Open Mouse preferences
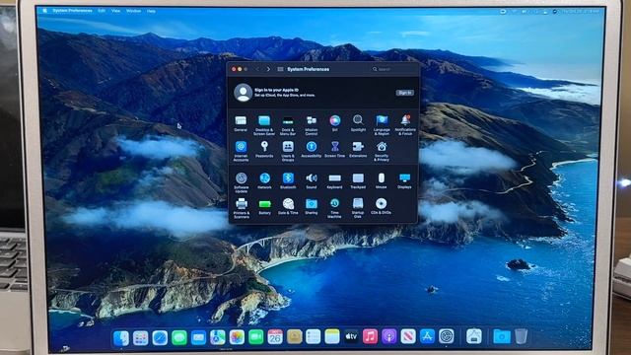The width and height of the screenshot is (631, 355). (x=382, y=180)
